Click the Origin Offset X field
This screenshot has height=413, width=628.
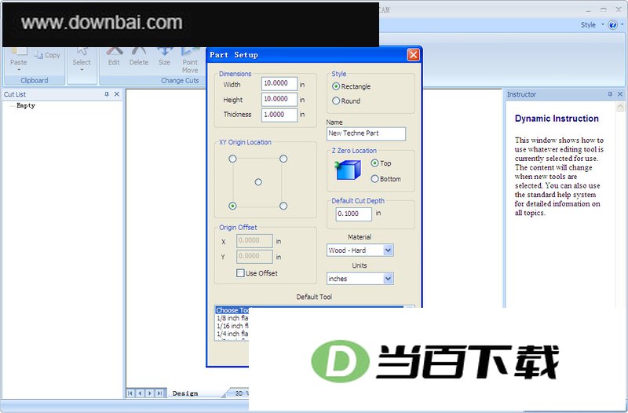coord(254,241)
